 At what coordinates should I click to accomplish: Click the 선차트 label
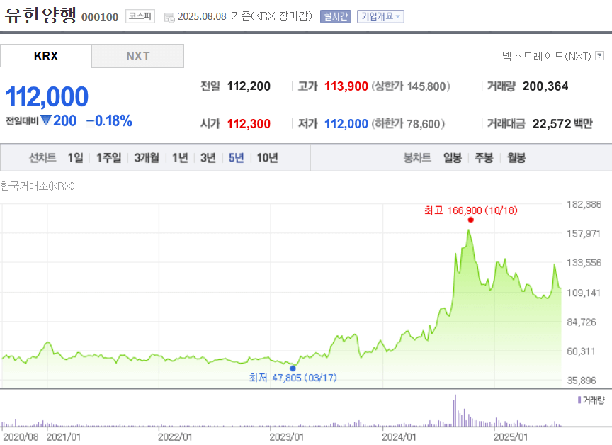43,158
